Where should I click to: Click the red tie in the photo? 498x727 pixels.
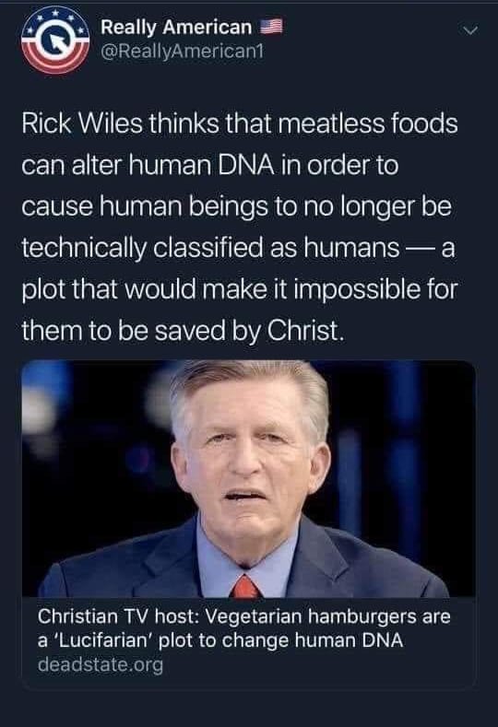tap(245, 587)
